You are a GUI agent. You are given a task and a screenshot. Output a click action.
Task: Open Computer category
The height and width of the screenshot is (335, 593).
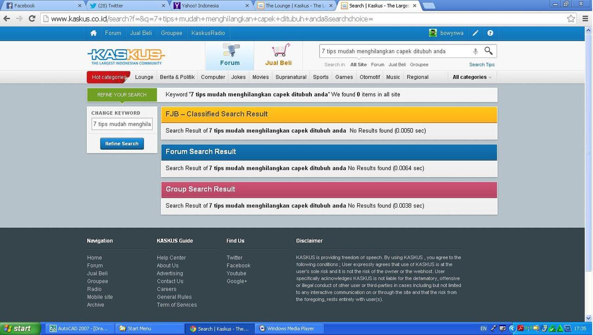(x=213, y=77)
